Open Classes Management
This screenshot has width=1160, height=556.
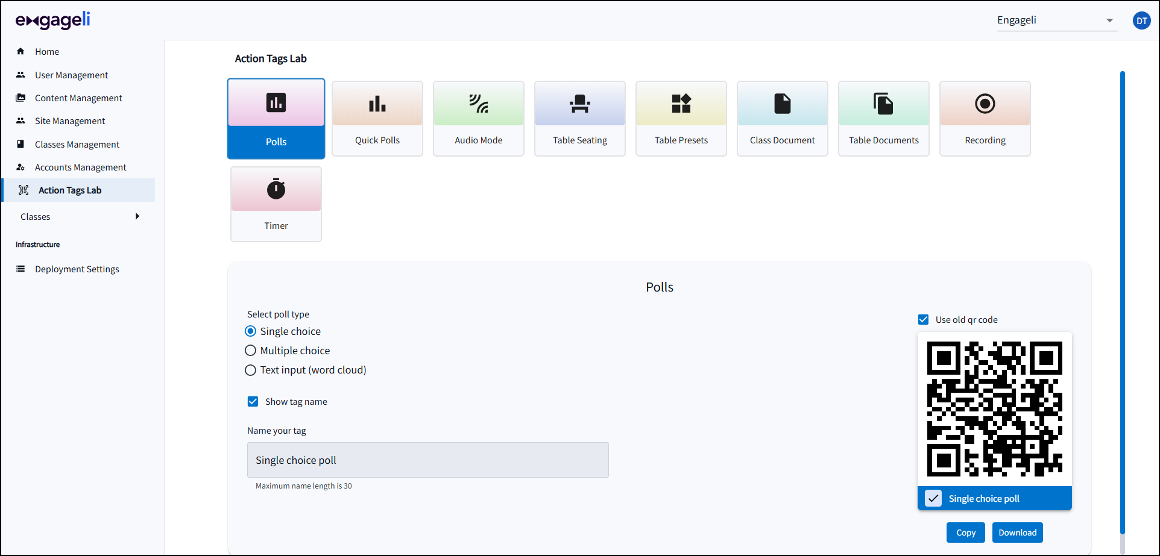(x=77, y=144)
